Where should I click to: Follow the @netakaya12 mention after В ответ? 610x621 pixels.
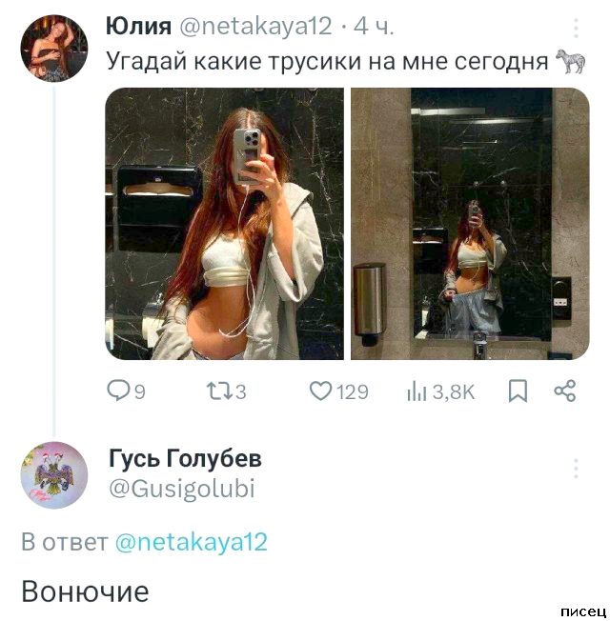pos(191,543)
